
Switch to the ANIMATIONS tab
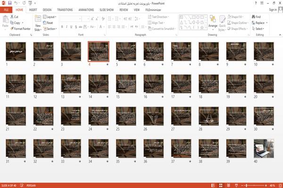pyautogui.click(x=86, y=10)
